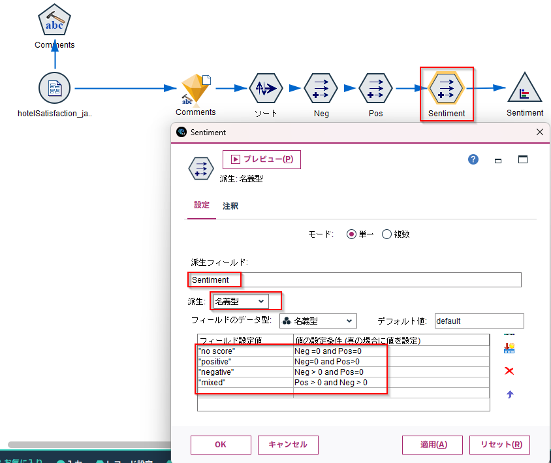Image resolution: width=551 pixels, height=463 pixels.
Task: Choose the 単一 mode radio button
Action: coord(351,234)
